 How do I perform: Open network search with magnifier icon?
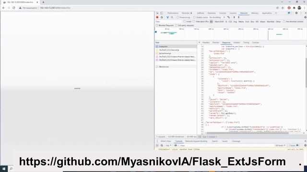[x=172, y=17]
